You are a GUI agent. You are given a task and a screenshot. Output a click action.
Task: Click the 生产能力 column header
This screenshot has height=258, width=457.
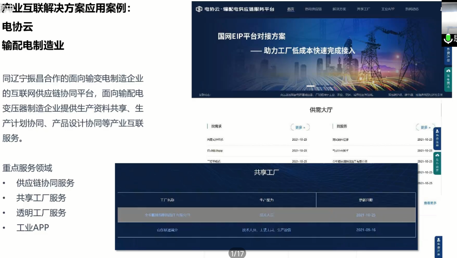tap(266, 200)
